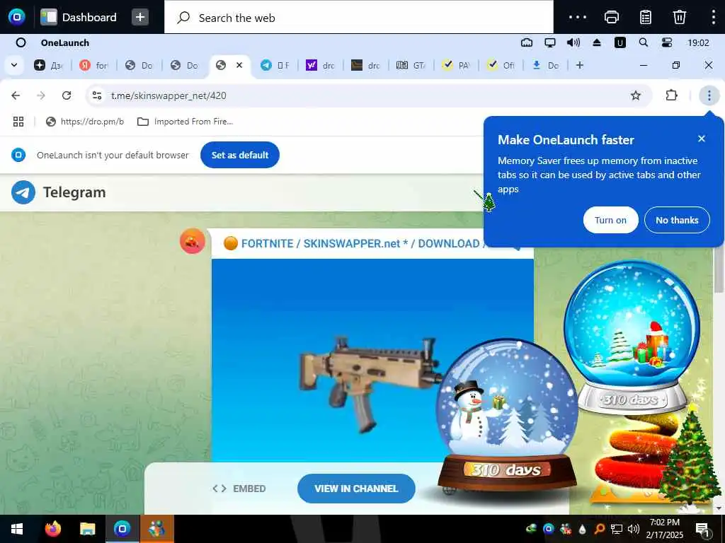Viewport: 725px width, 543px height.
Task: Click the monitor icon in the OneLaunch bar
Action: tap(549, 43)
